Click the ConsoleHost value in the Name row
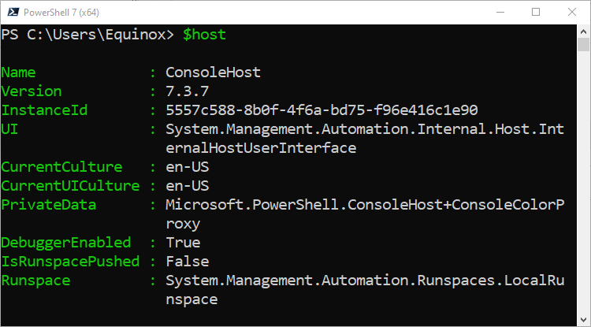The image size is (591, 327). coord(213,72)
